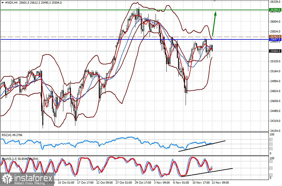The image size is (282, 186).
Task: Click the 26004.0 price axis value
Action: coord(275,21)
